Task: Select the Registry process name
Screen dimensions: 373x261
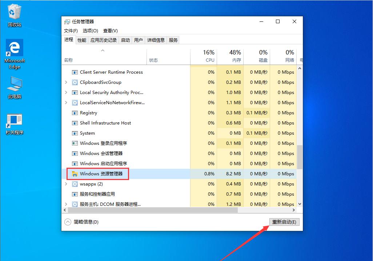Action: [88, 113]
